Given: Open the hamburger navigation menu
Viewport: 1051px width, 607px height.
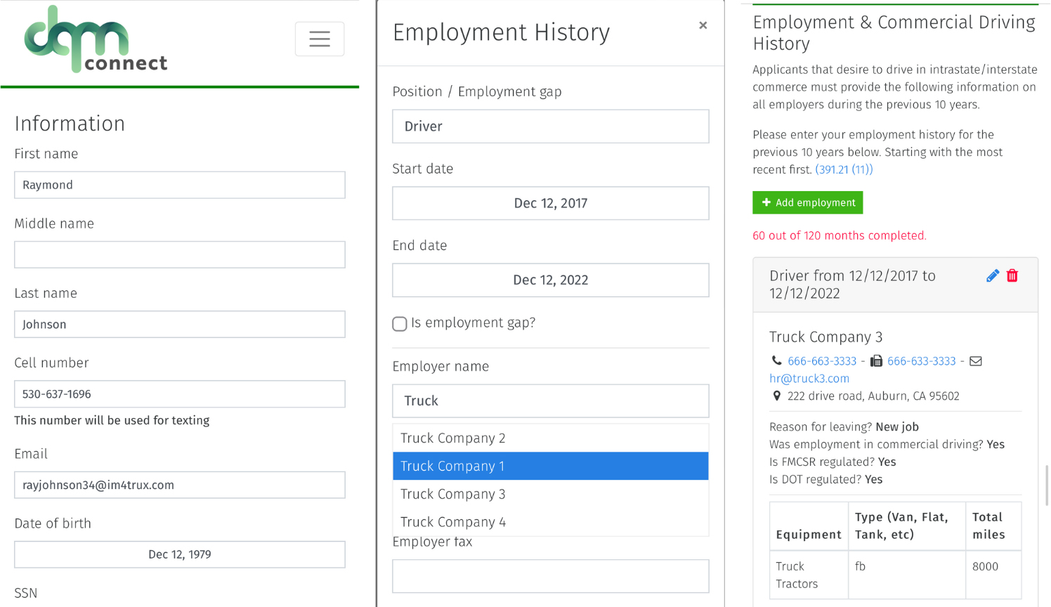Looking at the screenshot, I should pos(320,39).
